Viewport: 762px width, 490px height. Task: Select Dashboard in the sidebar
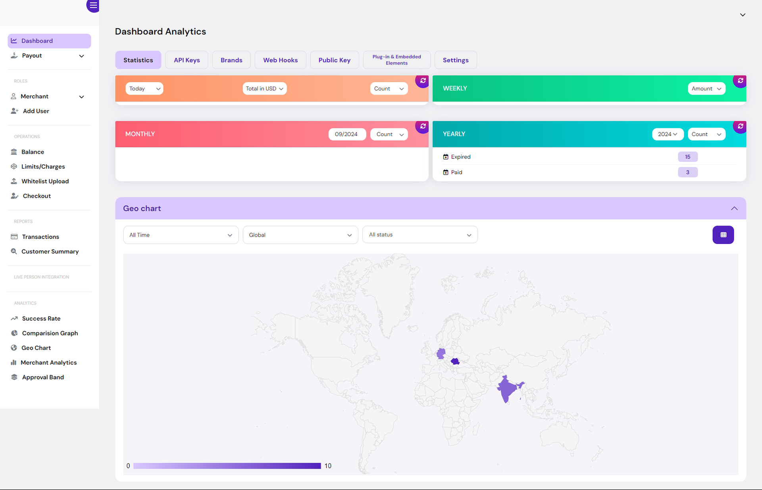[49, 41]
